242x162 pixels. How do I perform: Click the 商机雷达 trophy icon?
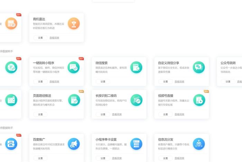(x=74, y=23)
